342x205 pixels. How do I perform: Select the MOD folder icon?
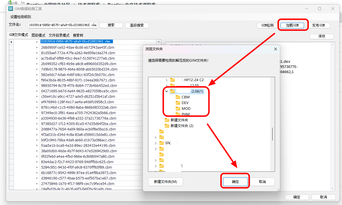pyautogui.click(x=178, y=108)
